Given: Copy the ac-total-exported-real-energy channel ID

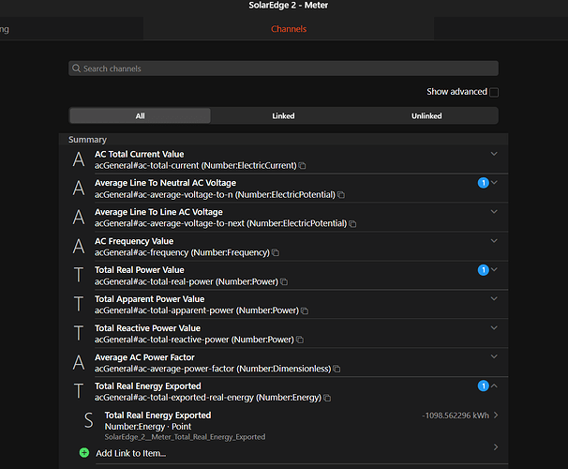Looking at the screenshot, I should [x=328, y=399].
